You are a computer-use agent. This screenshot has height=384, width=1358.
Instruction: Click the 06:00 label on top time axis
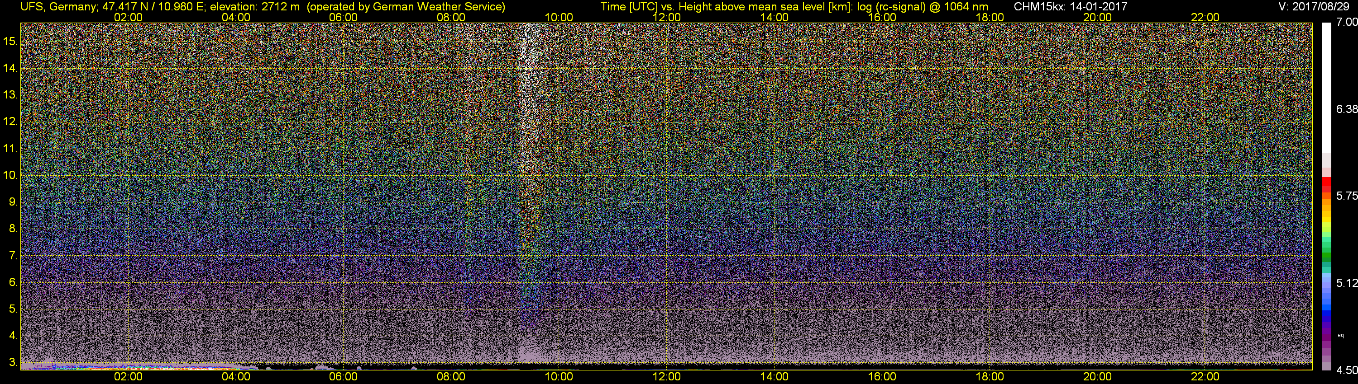click(x=343, y=17)
